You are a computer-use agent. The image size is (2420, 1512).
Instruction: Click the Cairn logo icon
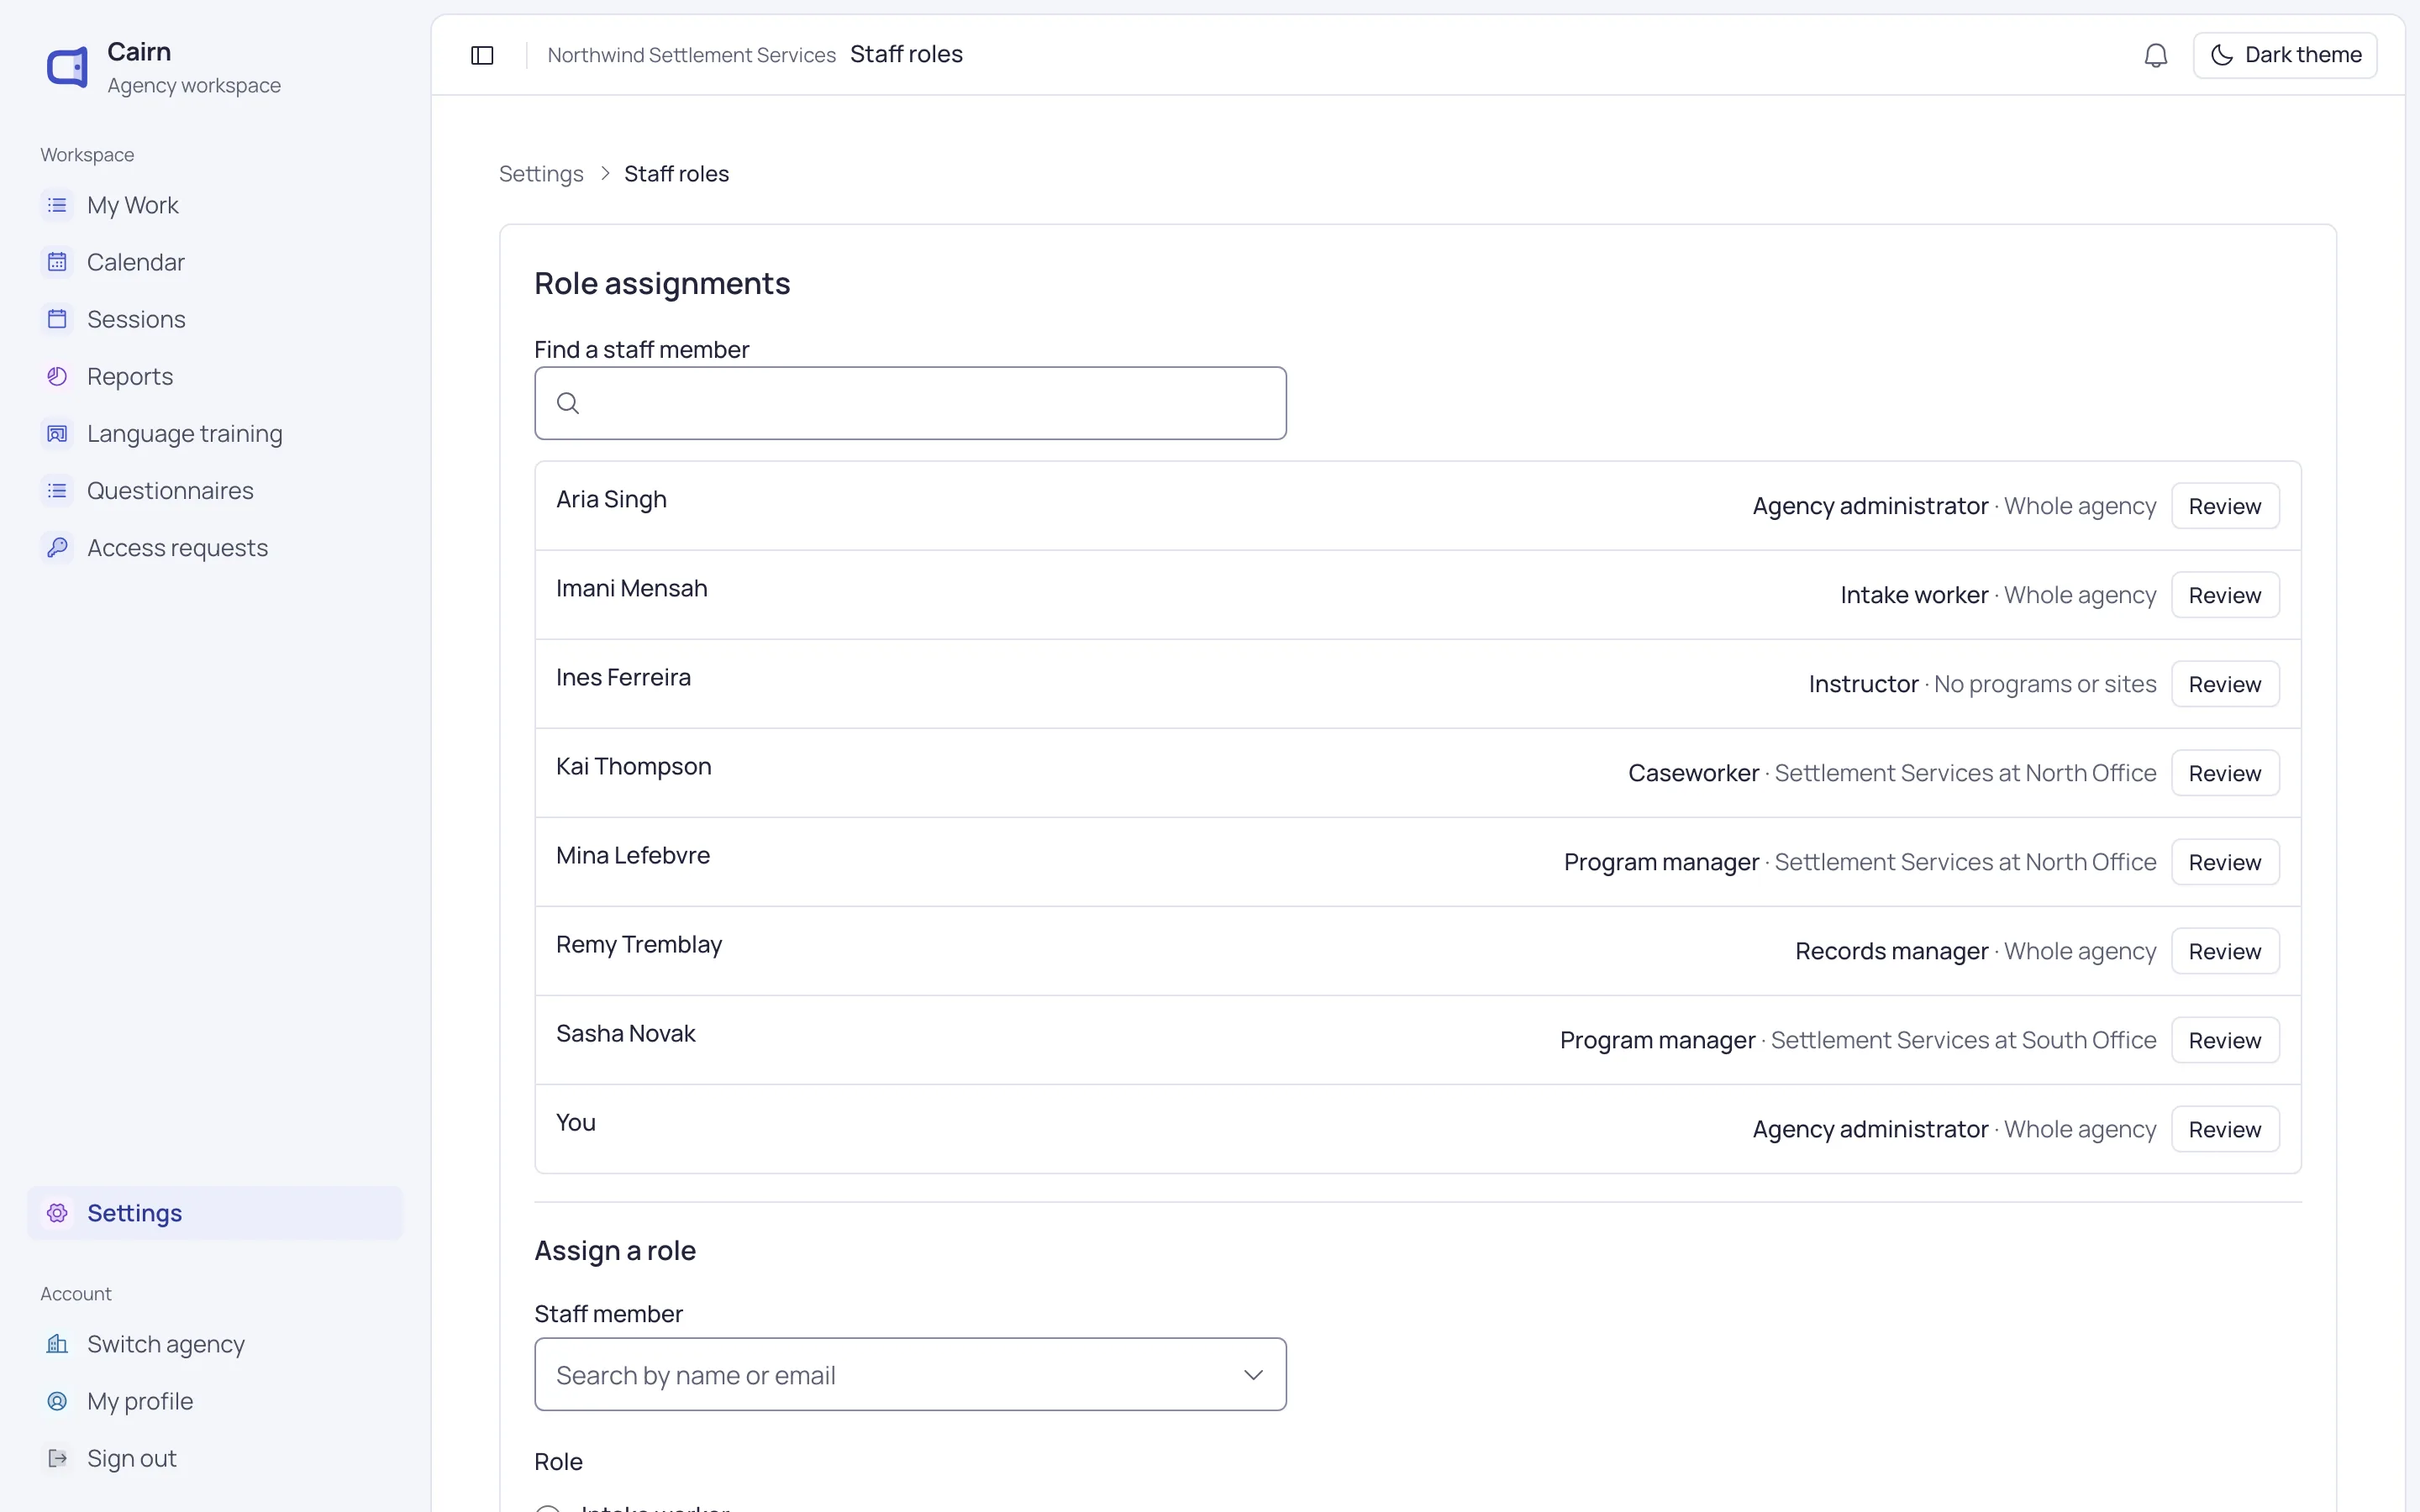67,68
